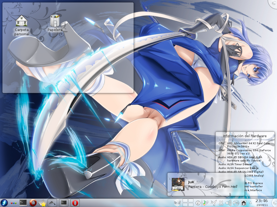The width and height of the screenshot is (277, 207).
Task: Switch to the Opera window task button
Action: click(x=75, y=203)
